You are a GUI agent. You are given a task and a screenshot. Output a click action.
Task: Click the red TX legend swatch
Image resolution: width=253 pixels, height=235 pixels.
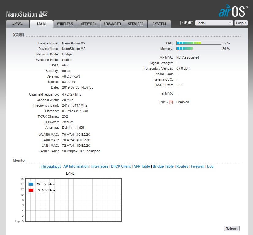coord(31,190)
